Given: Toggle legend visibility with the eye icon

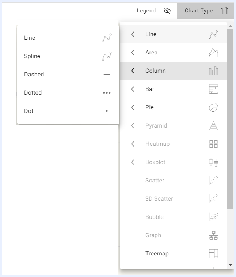Looking at the screenshot, I should coord(167,11).
